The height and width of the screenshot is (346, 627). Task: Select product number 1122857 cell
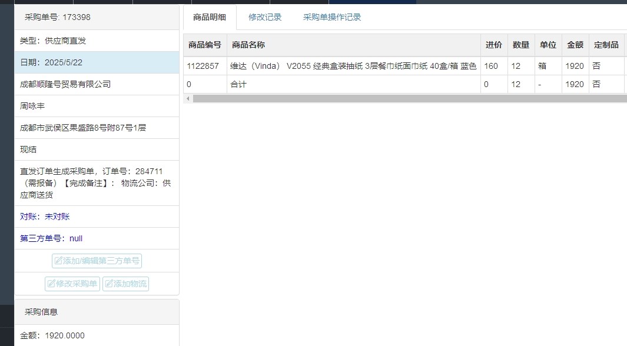click(205, 66)
